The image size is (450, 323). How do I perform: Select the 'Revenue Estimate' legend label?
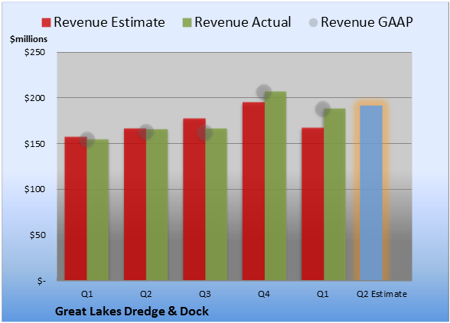tap(109, 22)
